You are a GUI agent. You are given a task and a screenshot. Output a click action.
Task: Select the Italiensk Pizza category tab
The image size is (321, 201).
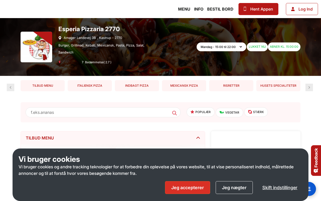(x=90, y=86)
